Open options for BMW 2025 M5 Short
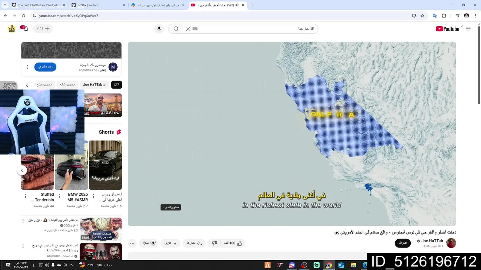Viewport: 481px width, 270px height. (60, 196)
